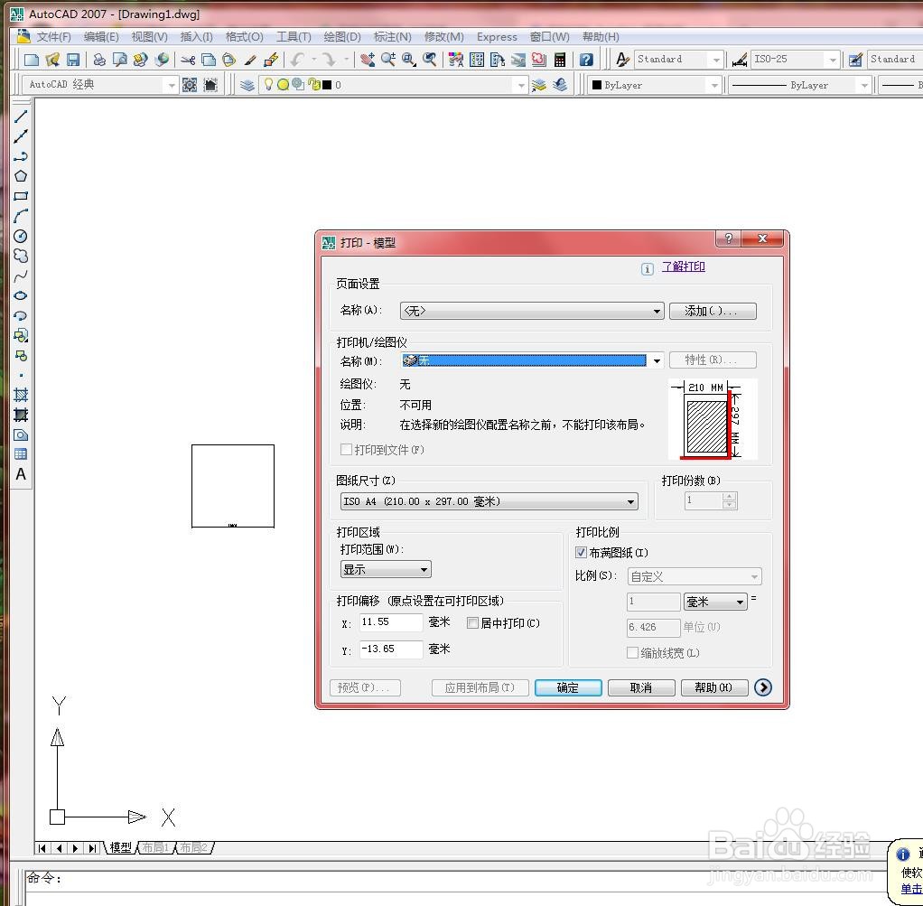Open the page setup name dropdown
Screen dimensions: 923x906
(532, 311)
